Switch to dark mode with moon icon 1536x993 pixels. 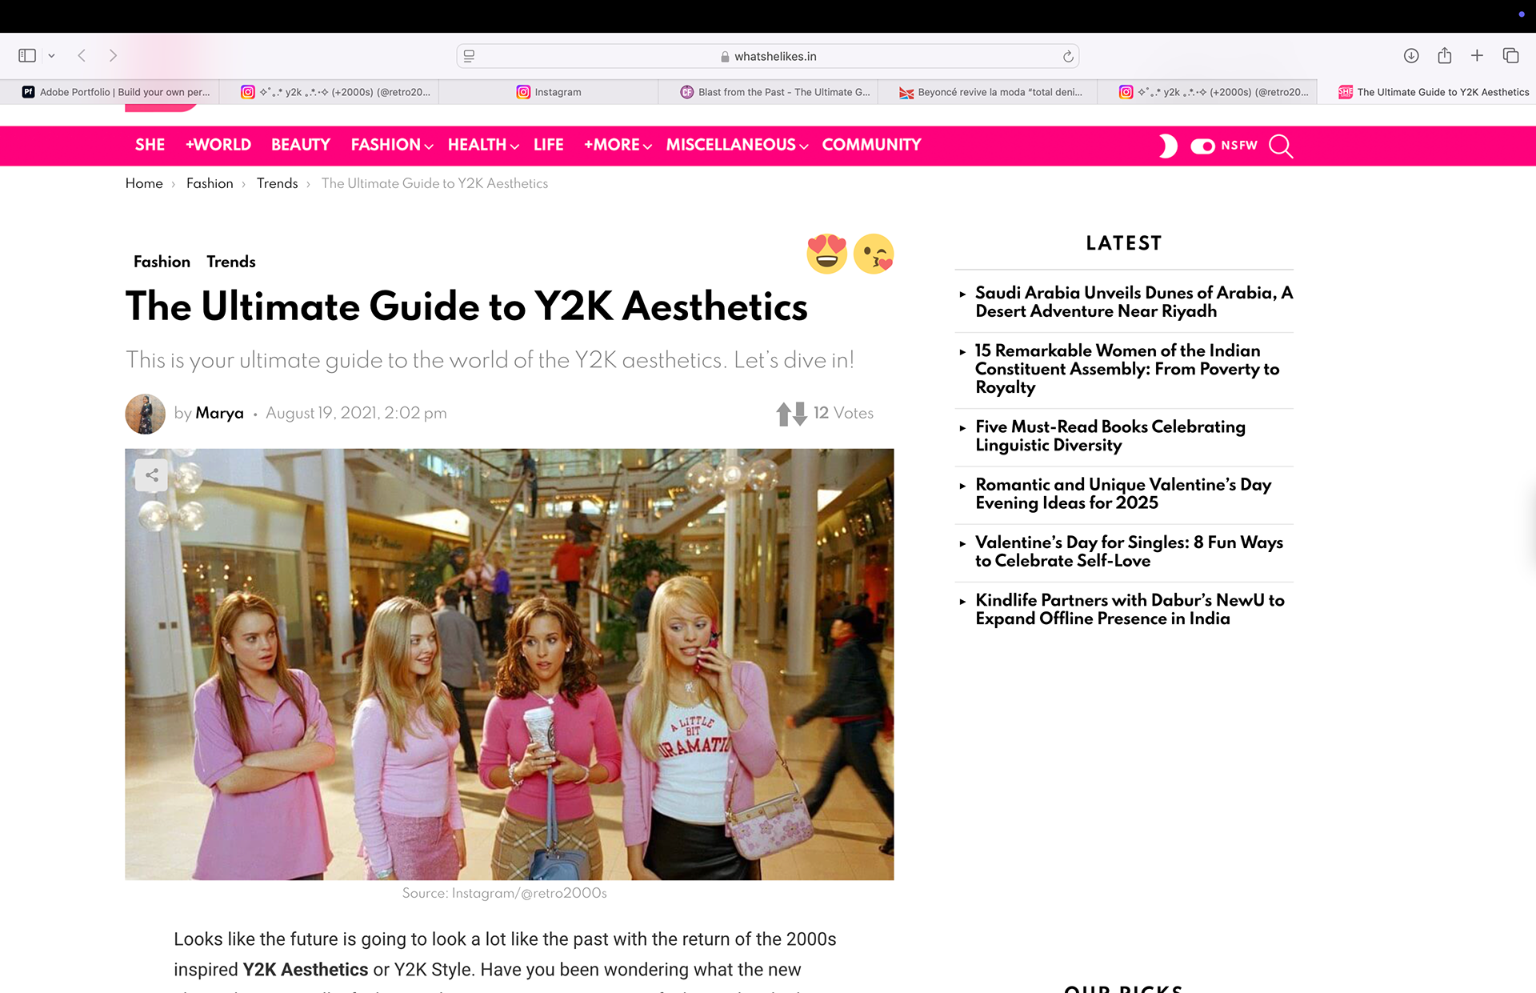[x=1168, y=146]
